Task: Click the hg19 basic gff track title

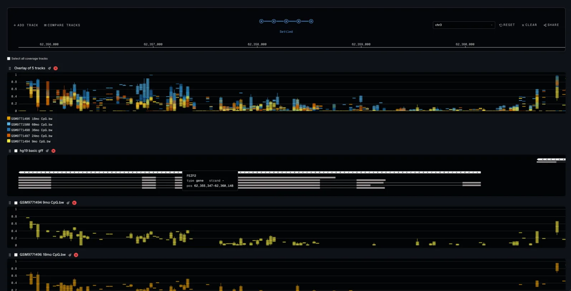Action: point(31,151)
